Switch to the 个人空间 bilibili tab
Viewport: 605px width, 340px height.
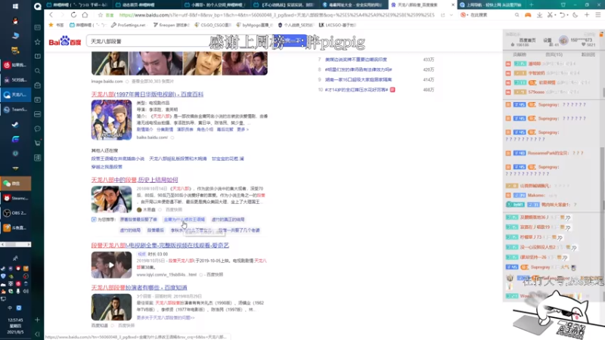tap(215, 5)
